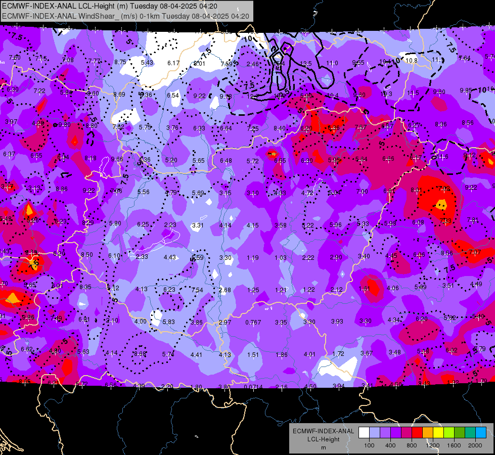The image size is (495, 455).
Task: Click the grid value 7.54
Action: point(197,290)
